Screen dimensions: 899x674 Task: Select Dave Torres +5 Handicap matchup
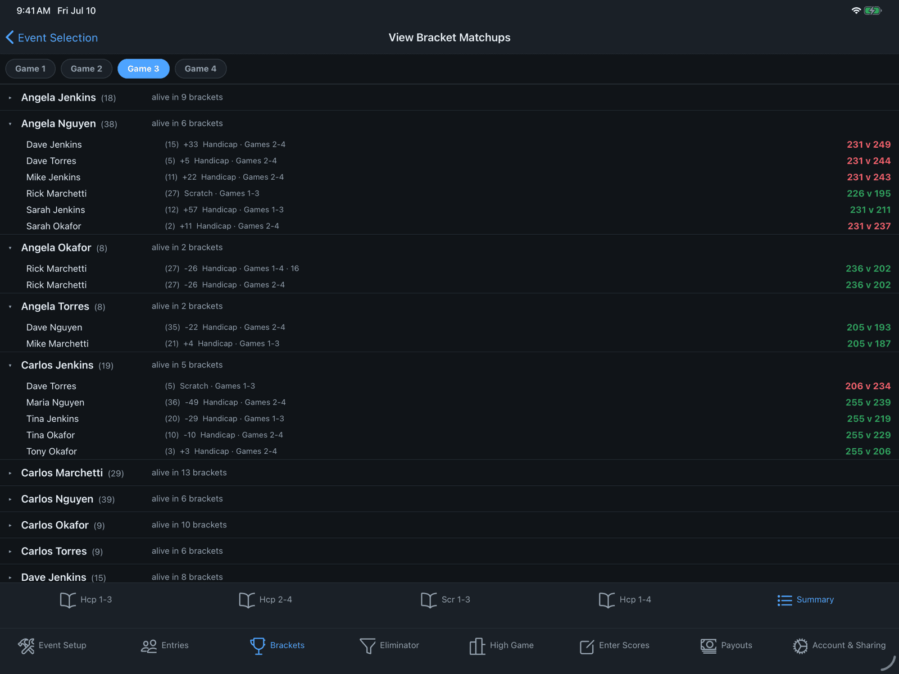tap(449, 161)
